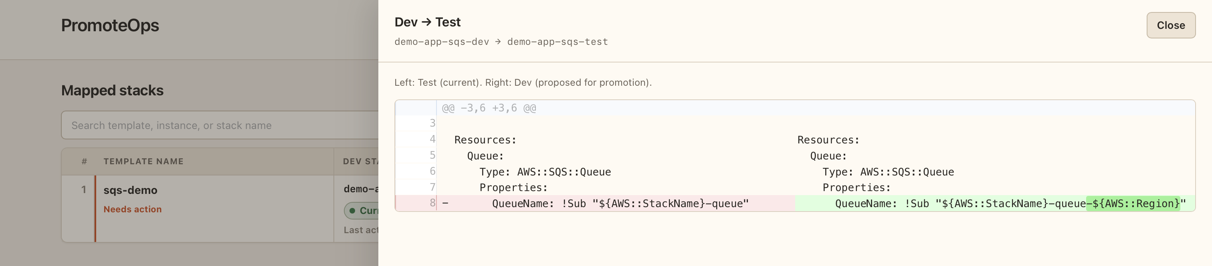1212x266 pixels.
Task: Select the sqs-demo template name
Action: point(130,190)
